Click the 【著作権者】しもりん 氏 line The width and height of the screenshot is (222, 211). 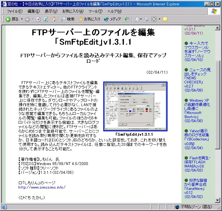[x=39, y=159]
